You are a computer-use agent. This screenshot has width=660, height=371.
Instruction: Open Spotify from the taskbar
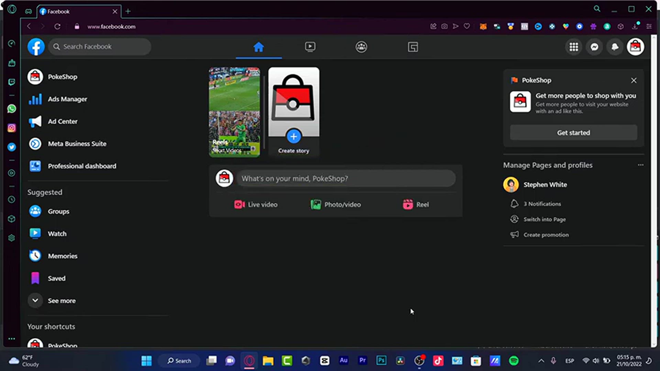click(514, 361)
